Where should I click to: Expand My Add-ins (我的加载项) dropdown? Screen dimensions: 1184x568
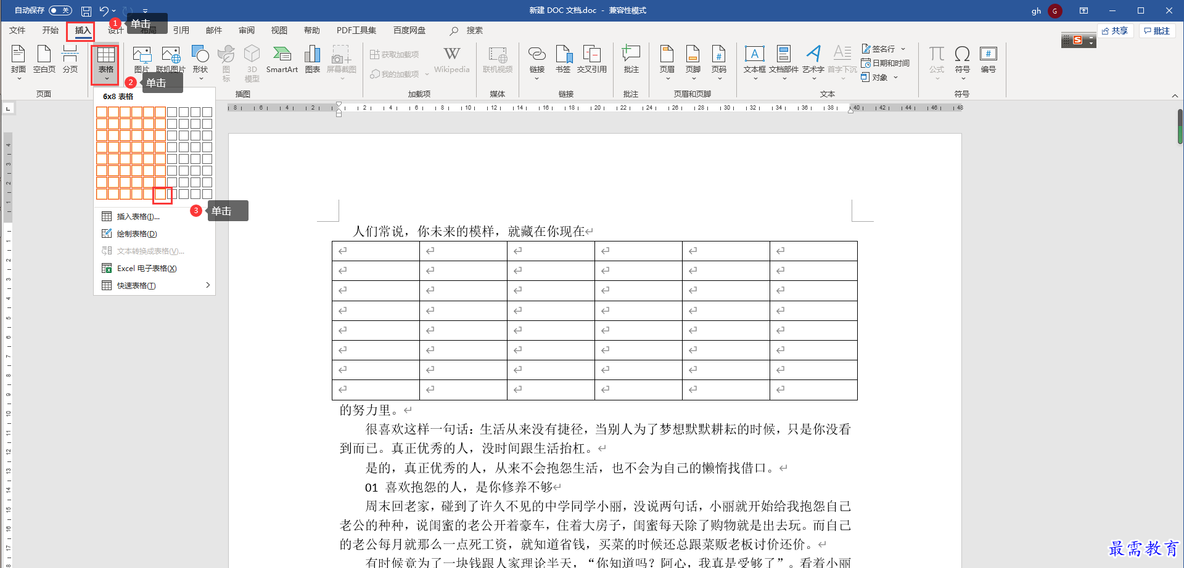tap(427, 75)
